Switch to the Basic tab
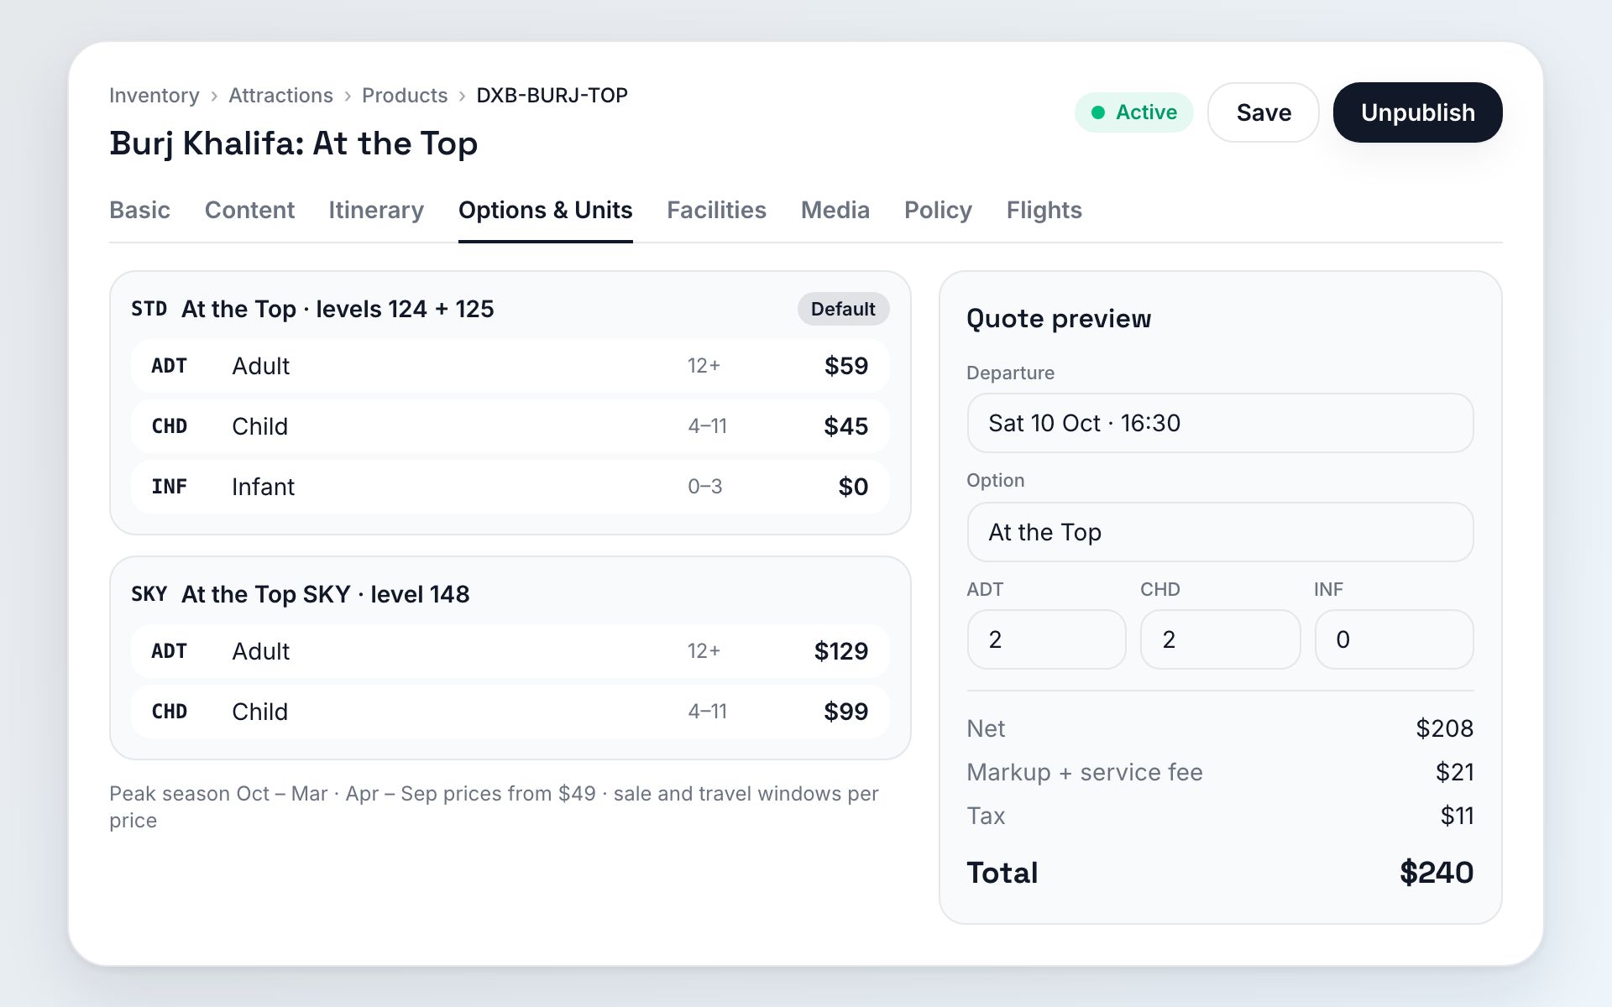The height and width of the screenshot is (1007, 1612). coord(139,210)
